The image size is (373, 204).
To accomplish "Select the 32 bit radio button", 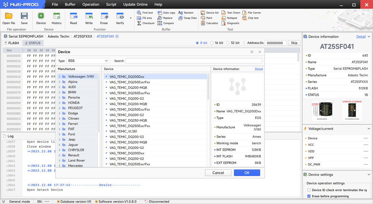I will [x=228, y=43].
